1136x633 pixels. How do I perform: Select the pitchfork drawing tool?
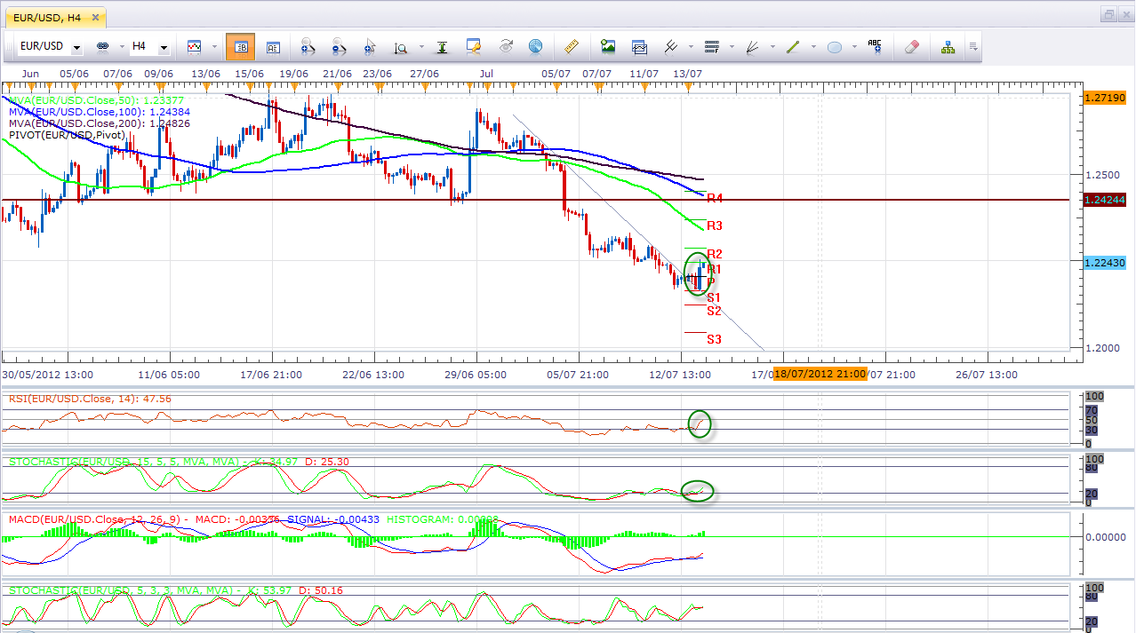(x=671, y=46)
